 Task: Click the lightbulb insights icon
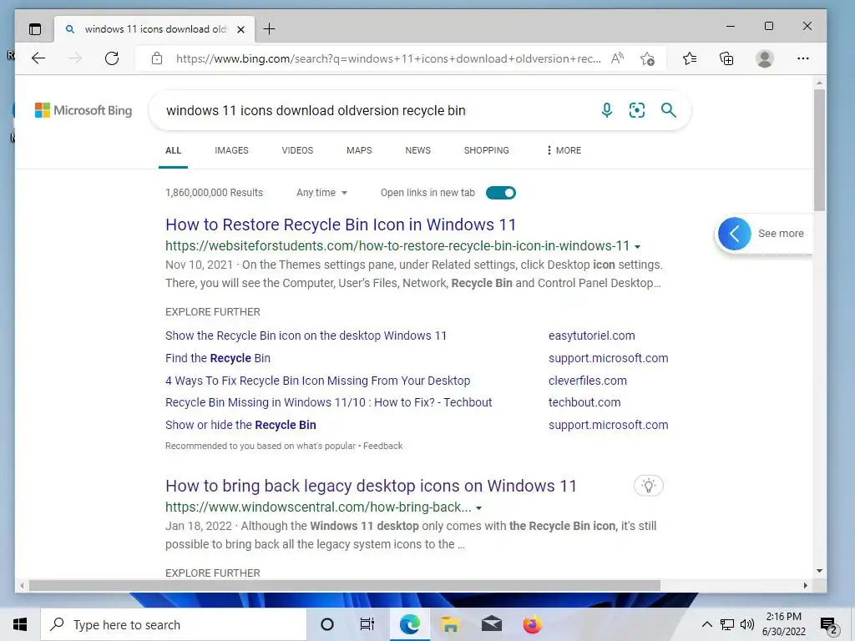[648, 486]
